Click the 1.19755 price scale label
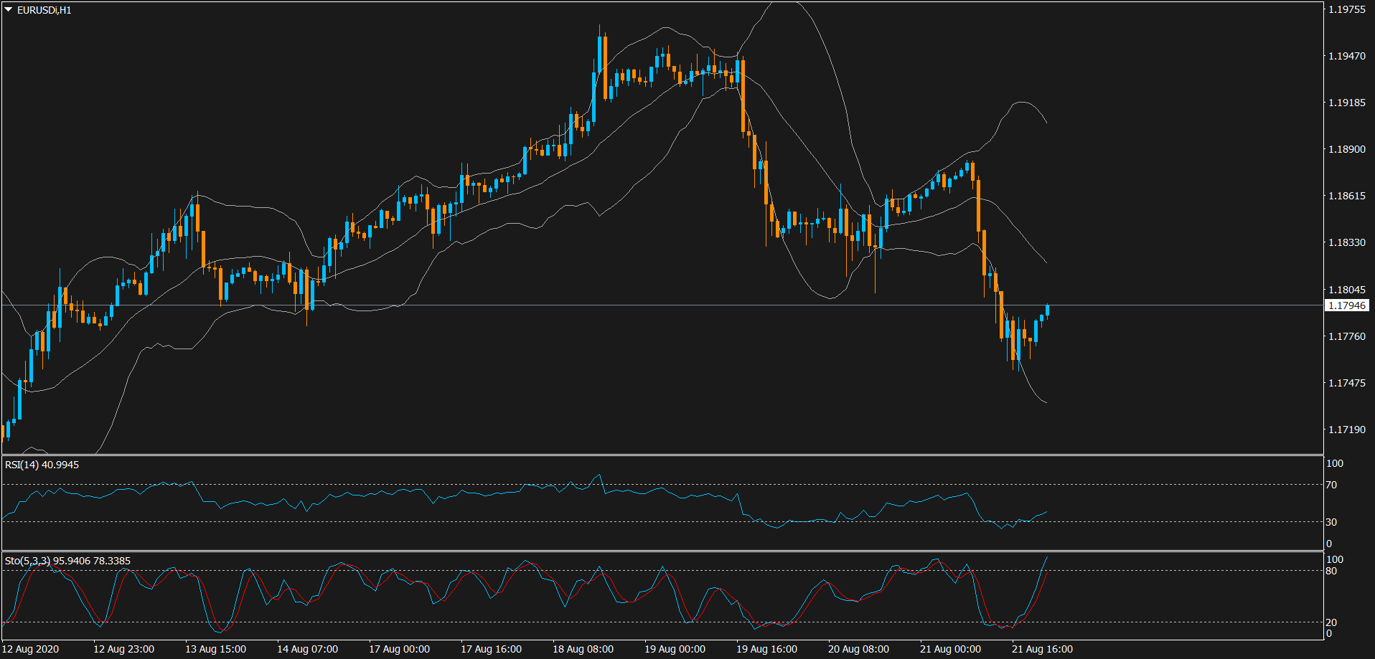Viewport: 1375px width, 659px height. tap(1346, 9)
